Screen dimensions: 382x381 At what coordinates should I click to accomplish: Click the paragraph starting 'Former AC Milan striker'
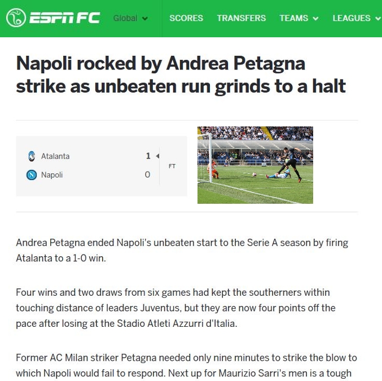tap(186, 365)
